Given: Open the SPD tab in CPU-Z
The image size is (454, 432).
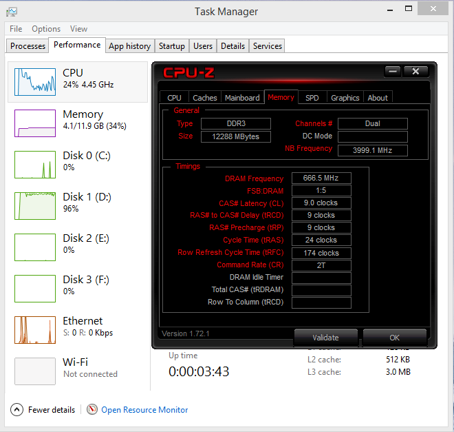Looking at the screenshot, I should (x=312, y=98).
